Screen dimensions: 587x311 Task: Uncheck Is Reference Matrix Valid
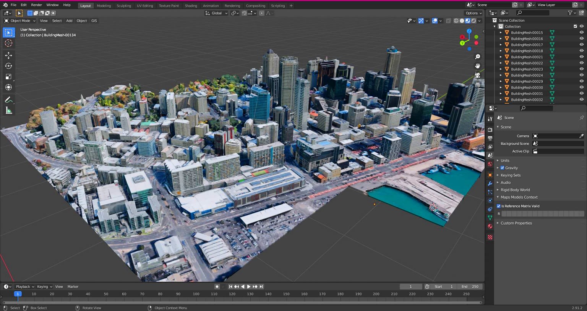(499, 206)
